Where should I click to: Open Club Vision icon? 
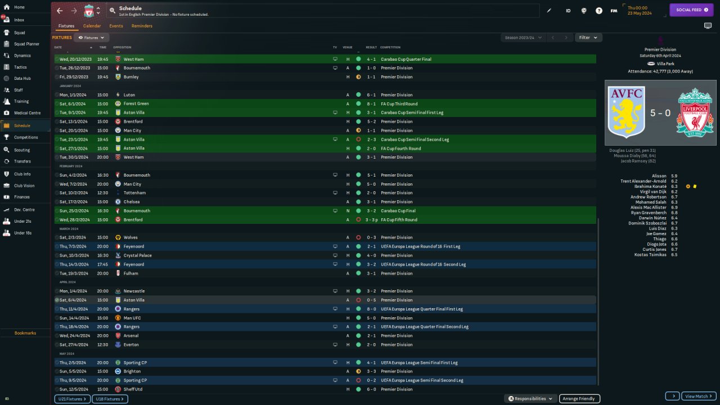(6, 186)
